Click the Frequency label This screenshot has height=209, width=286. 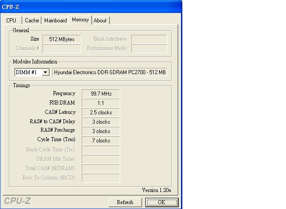(64, 93)
